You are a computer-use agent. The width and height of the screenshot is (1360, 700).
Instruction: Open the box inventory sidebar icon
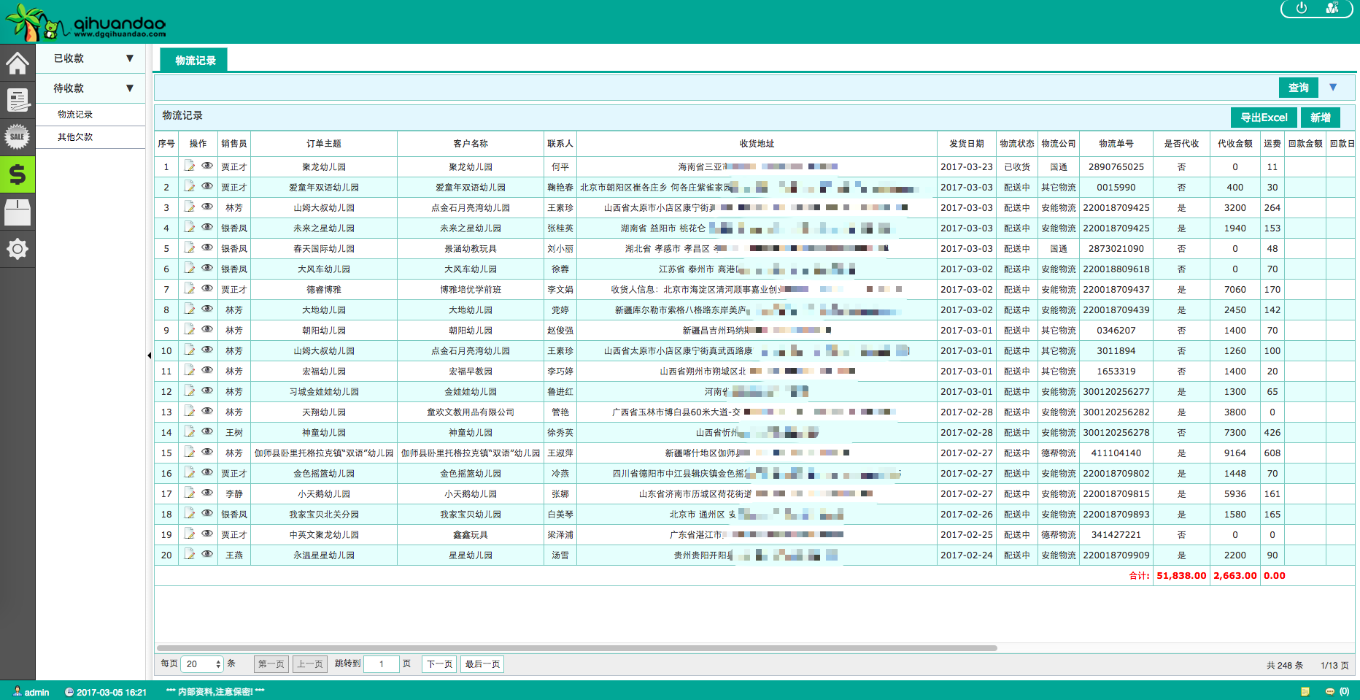click(x=18, y=212)
